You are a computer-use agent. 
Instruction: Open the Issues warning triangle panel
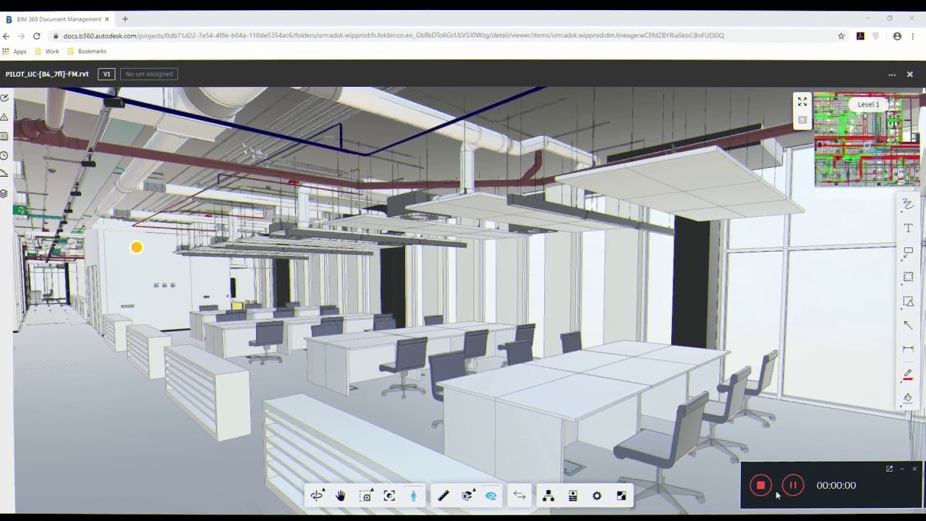click(x=4, y=117)
